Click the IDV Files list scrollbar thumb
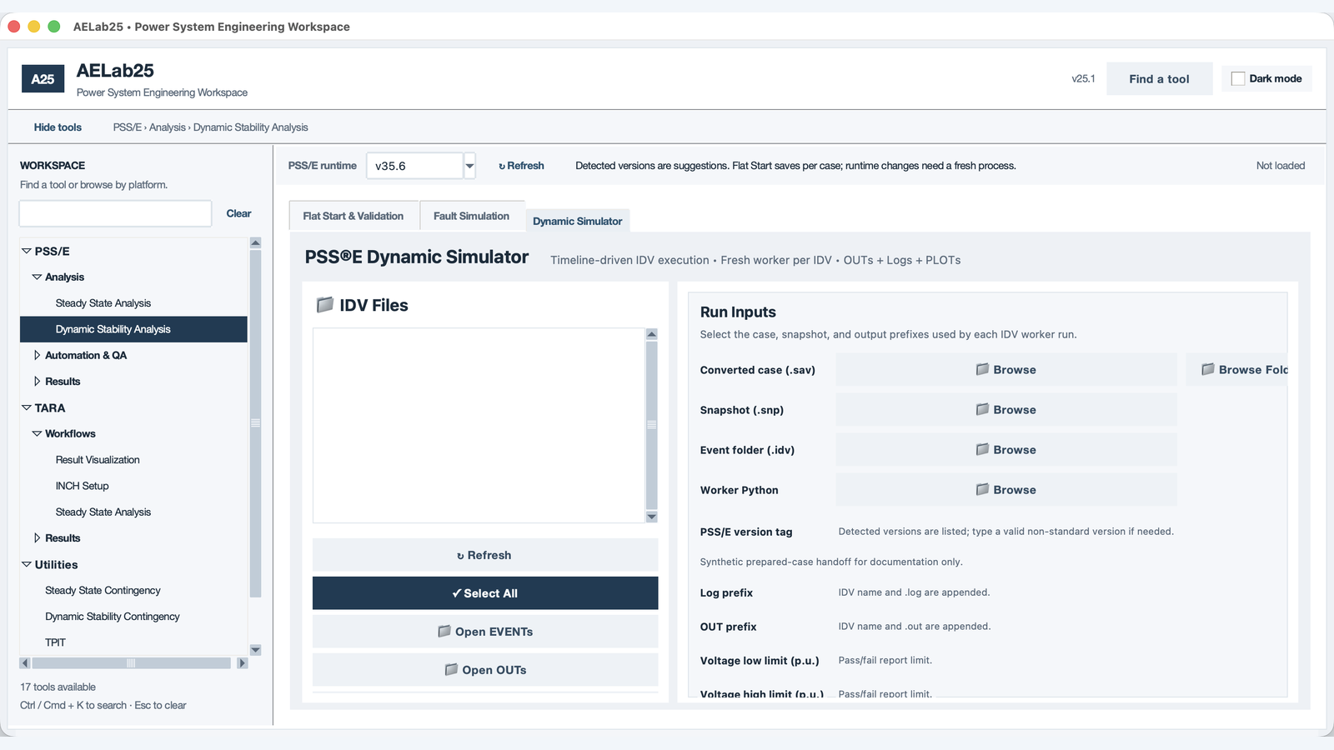The height and width of the screenshot is (750, 1334). (x=652, y=425)
